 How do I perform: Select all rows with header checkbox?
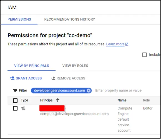(x=15, y=100)
